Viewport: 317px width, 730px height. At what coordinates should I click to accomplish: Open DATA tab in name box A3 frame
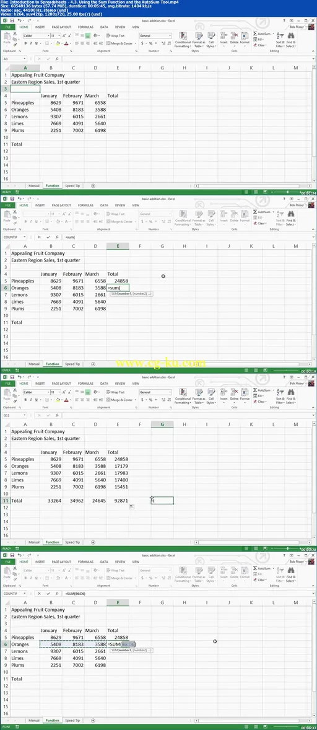click(x=104, y=27)
